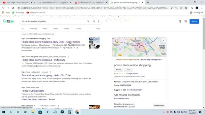
Task: Expand the map with the fullscreen icon
Action: click(x=164, y=40)
